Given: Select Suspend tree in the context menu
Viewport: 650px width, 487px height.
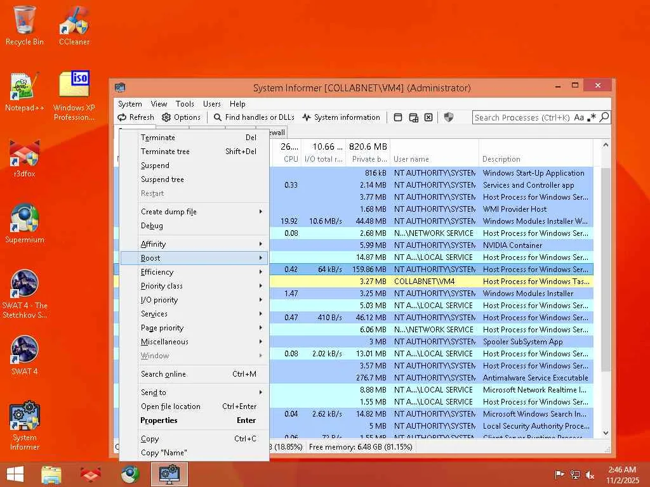Looking at the screenshot, I should [x=194, y=179].
